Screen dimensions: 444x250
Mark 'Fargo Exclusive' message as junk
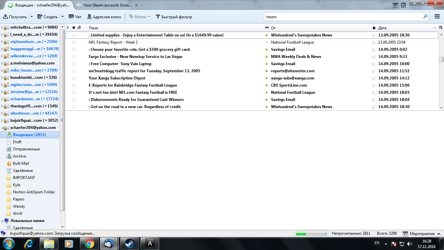pyautogui.click(x=373, y=57)
